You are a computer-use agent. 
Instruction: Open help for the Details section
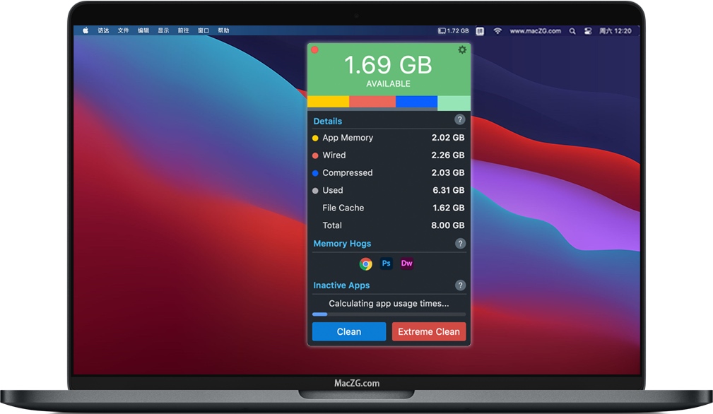tap(460, 120)
